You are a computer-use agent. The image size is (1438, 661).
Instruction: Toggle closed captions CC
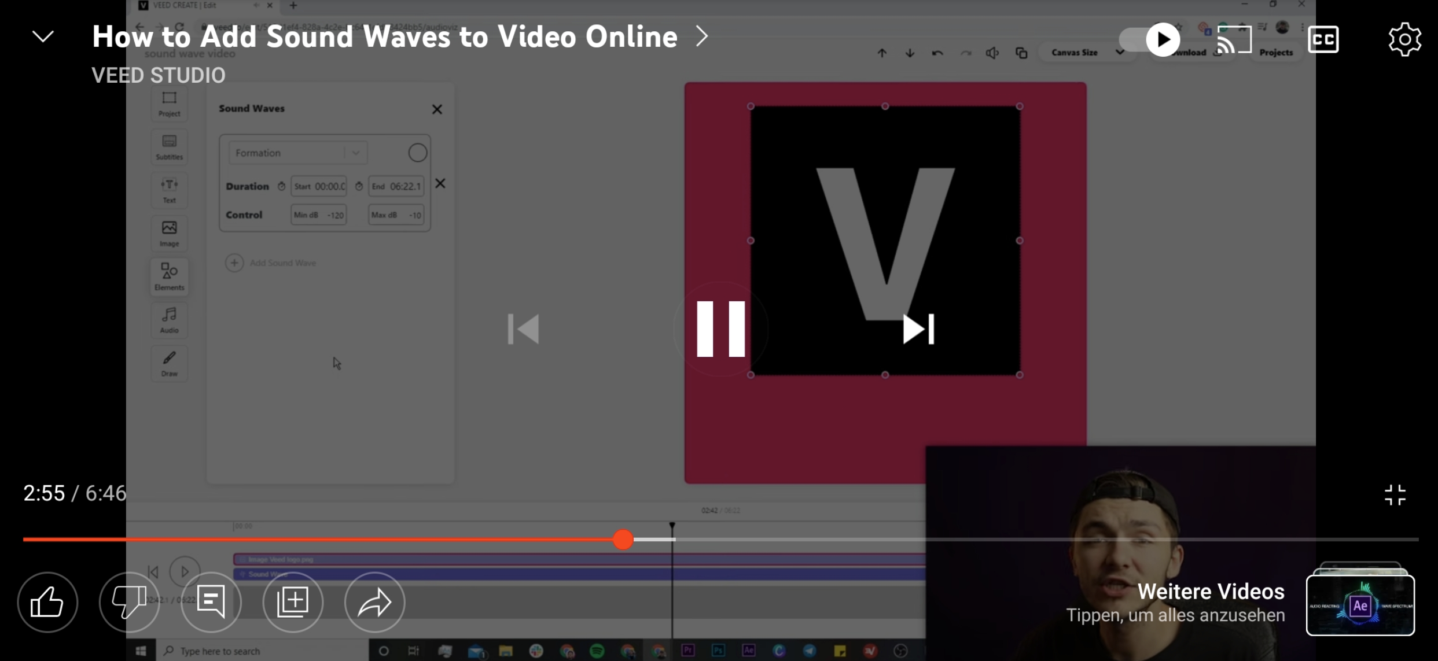[x=1323, y=39]
